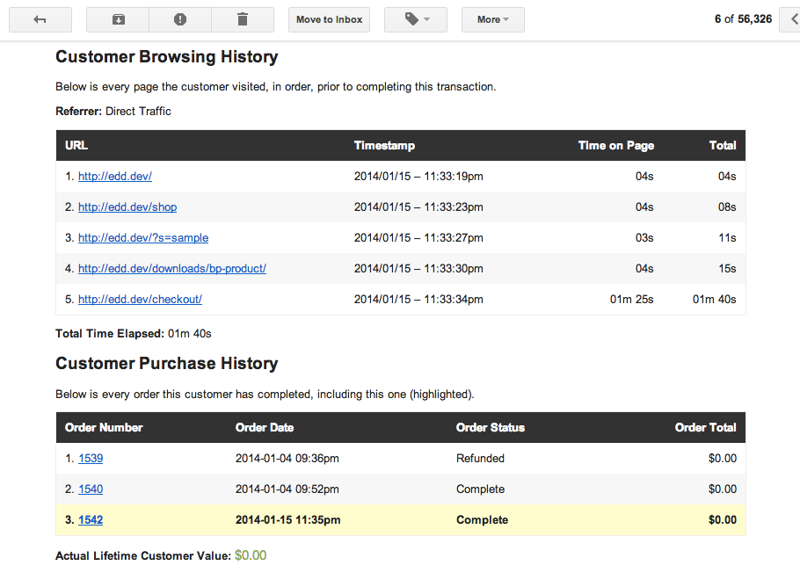This screenshot has width=800, height=580.
Task: Expand the More actions dropdown
Action: [492, 19]
